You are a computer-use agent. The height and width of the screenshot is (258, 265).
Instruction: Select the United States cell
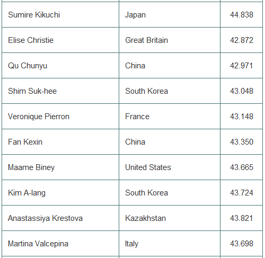pos(170,167)
